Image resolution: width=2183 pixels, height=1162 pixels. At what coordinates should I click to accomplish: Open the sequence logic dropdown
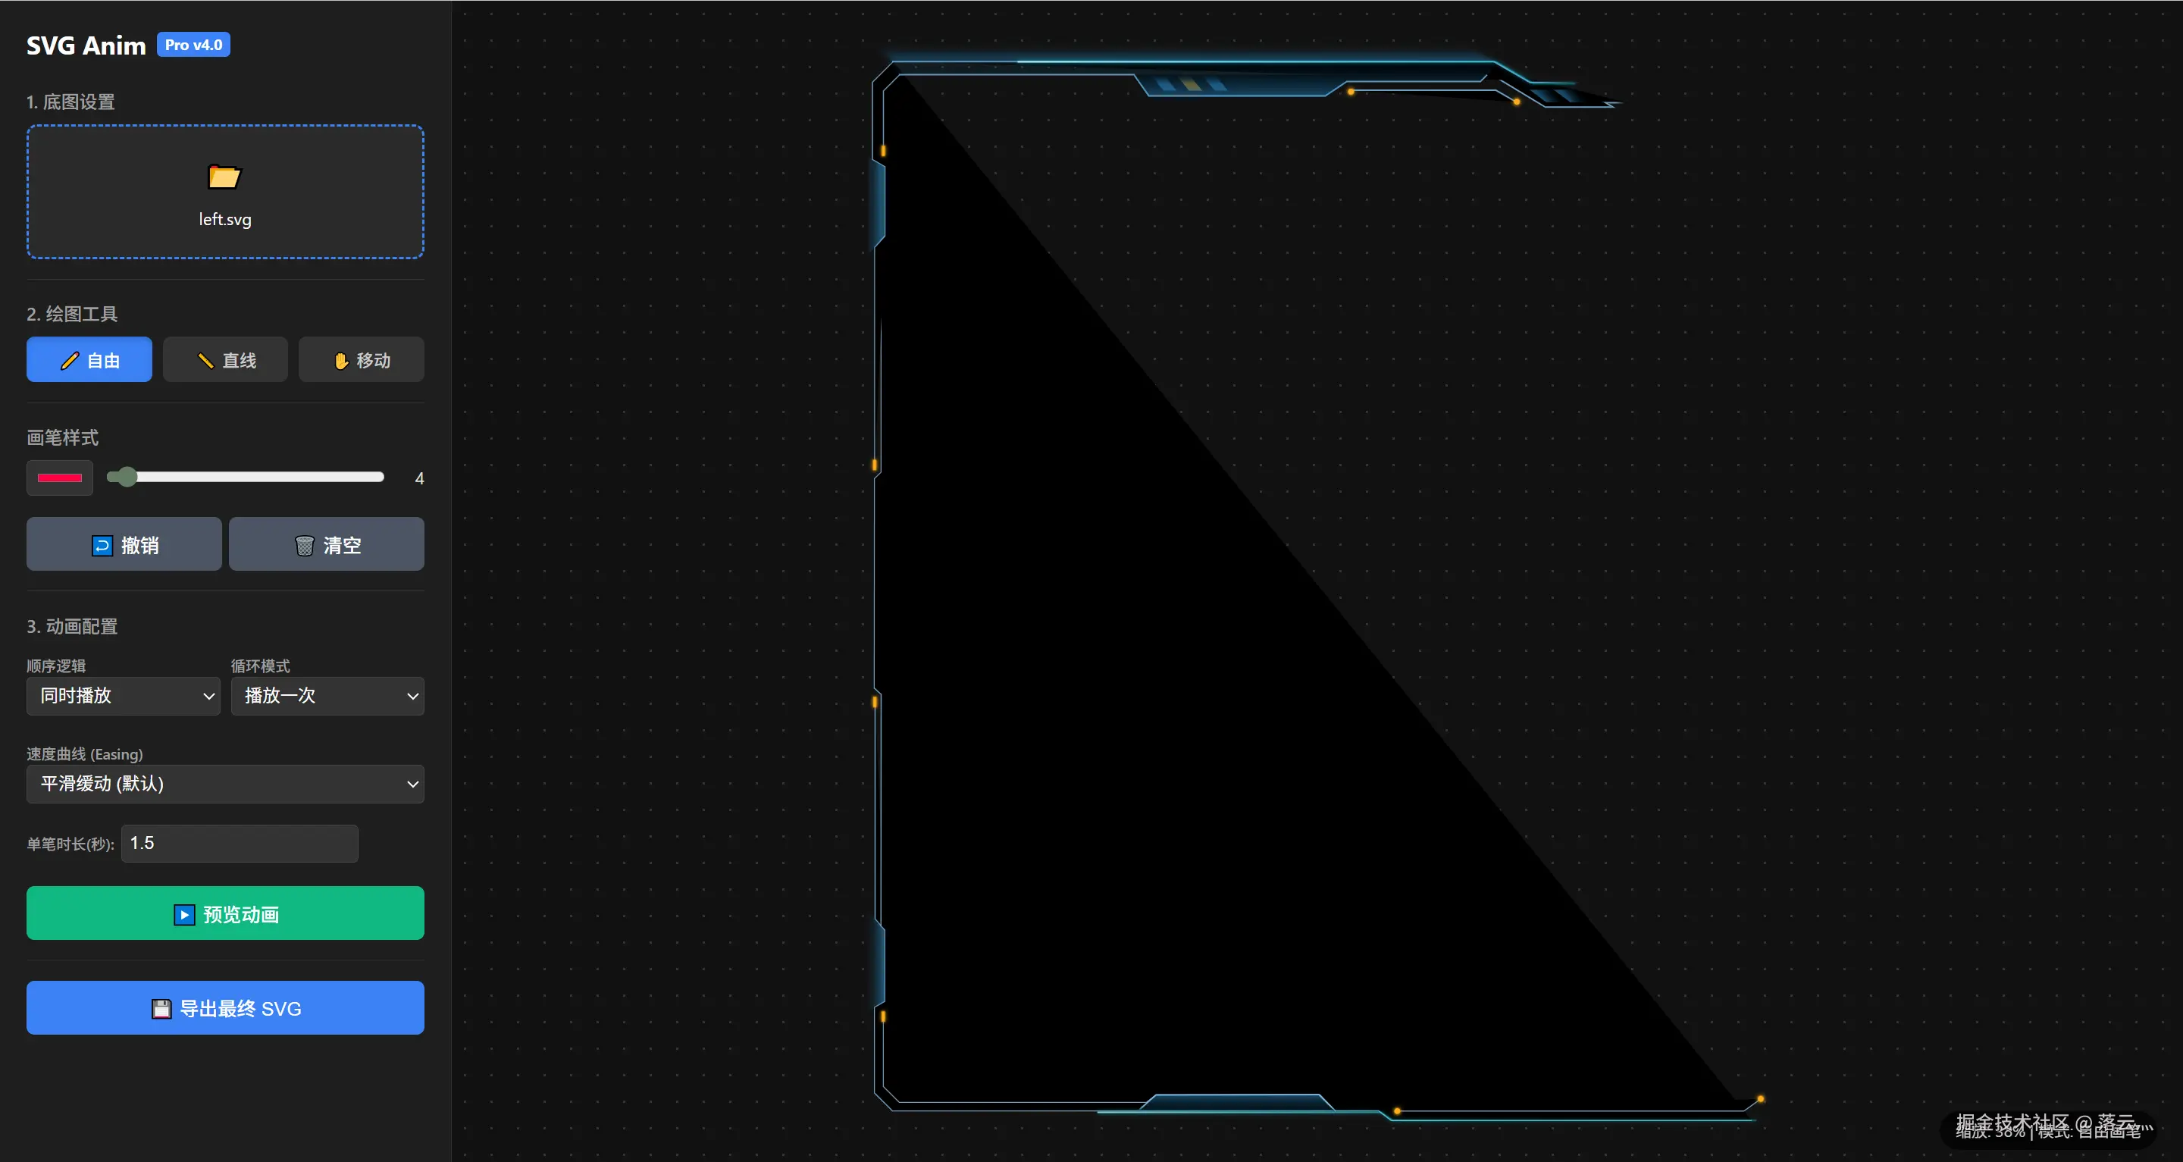[x=124, y=696]
